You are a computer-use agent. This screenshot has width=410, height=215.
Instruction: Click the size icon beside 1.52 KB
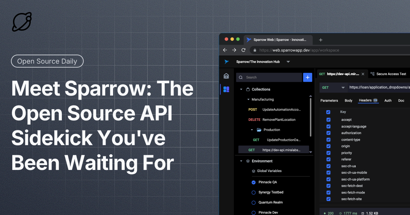[363, 213]
